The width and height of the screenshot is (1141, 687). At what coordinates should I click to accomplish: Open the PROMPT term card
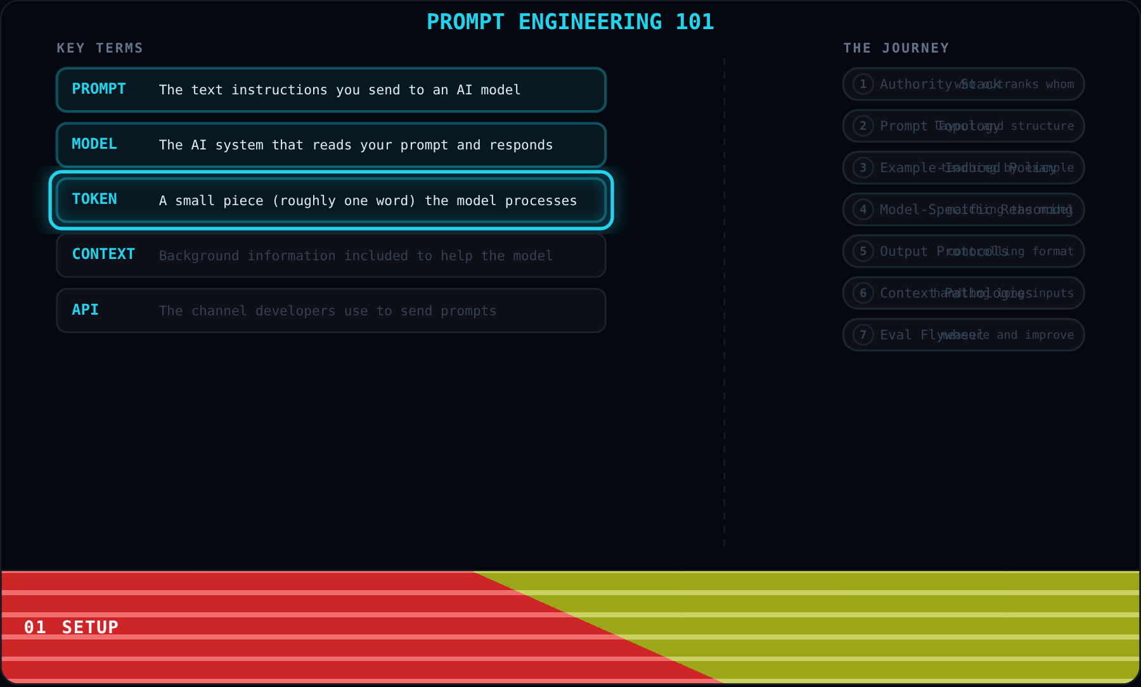(331, 90)
